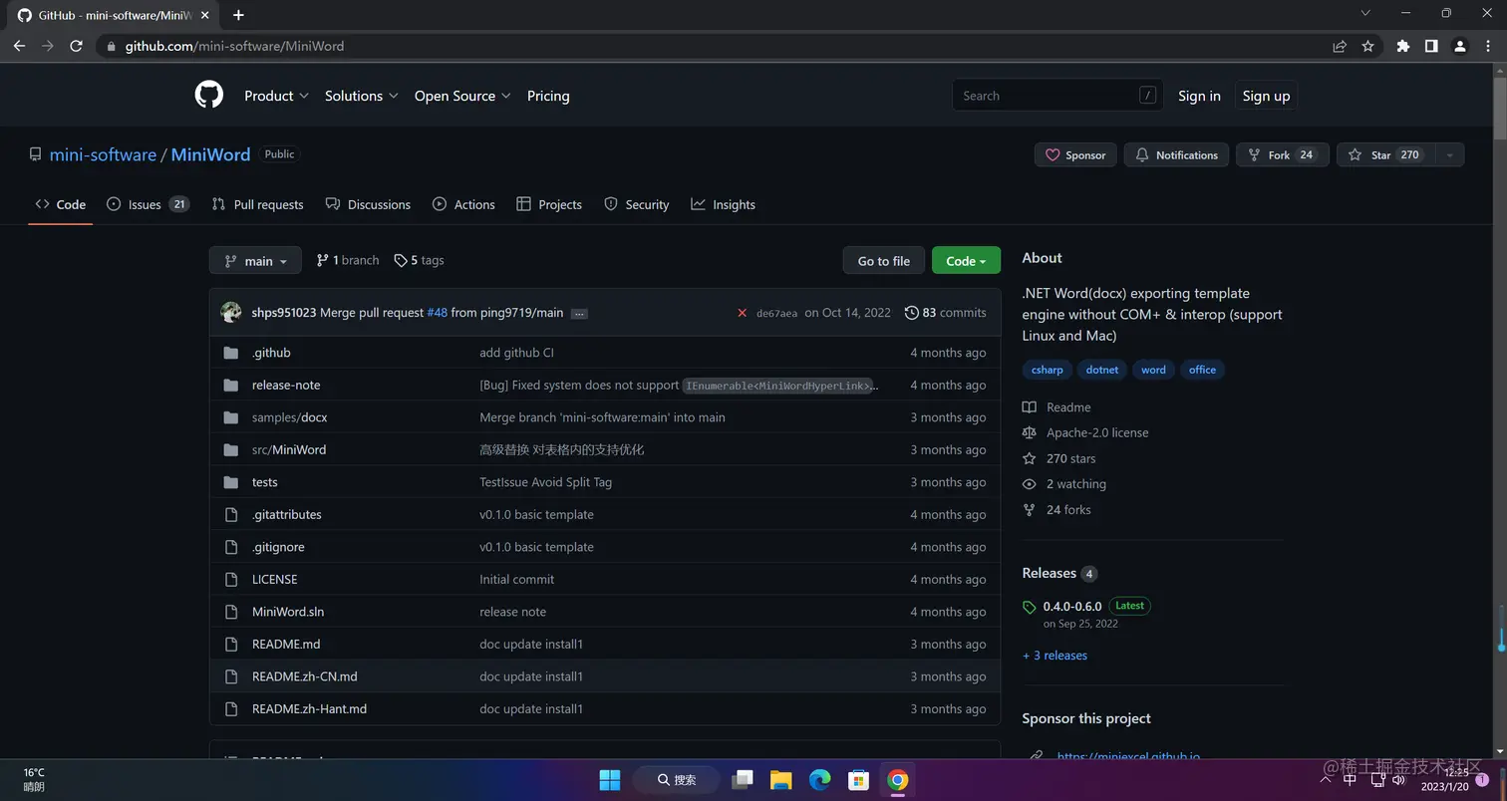This screenshot has width=1507, height=801.
Task: Open the samples/docx folder
Action: (289, 417)
